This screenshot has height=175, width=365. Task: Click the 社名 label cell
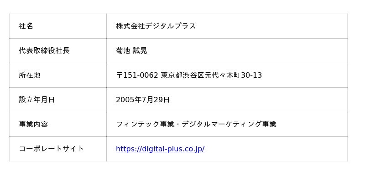pos(58,26)
